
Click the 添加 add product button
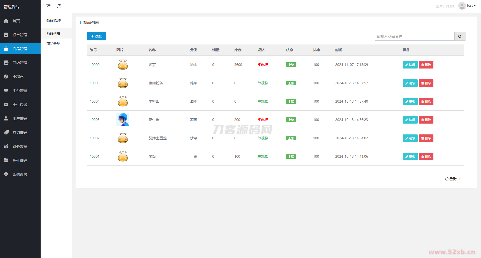pyautogui.click(x=96, y=36)
